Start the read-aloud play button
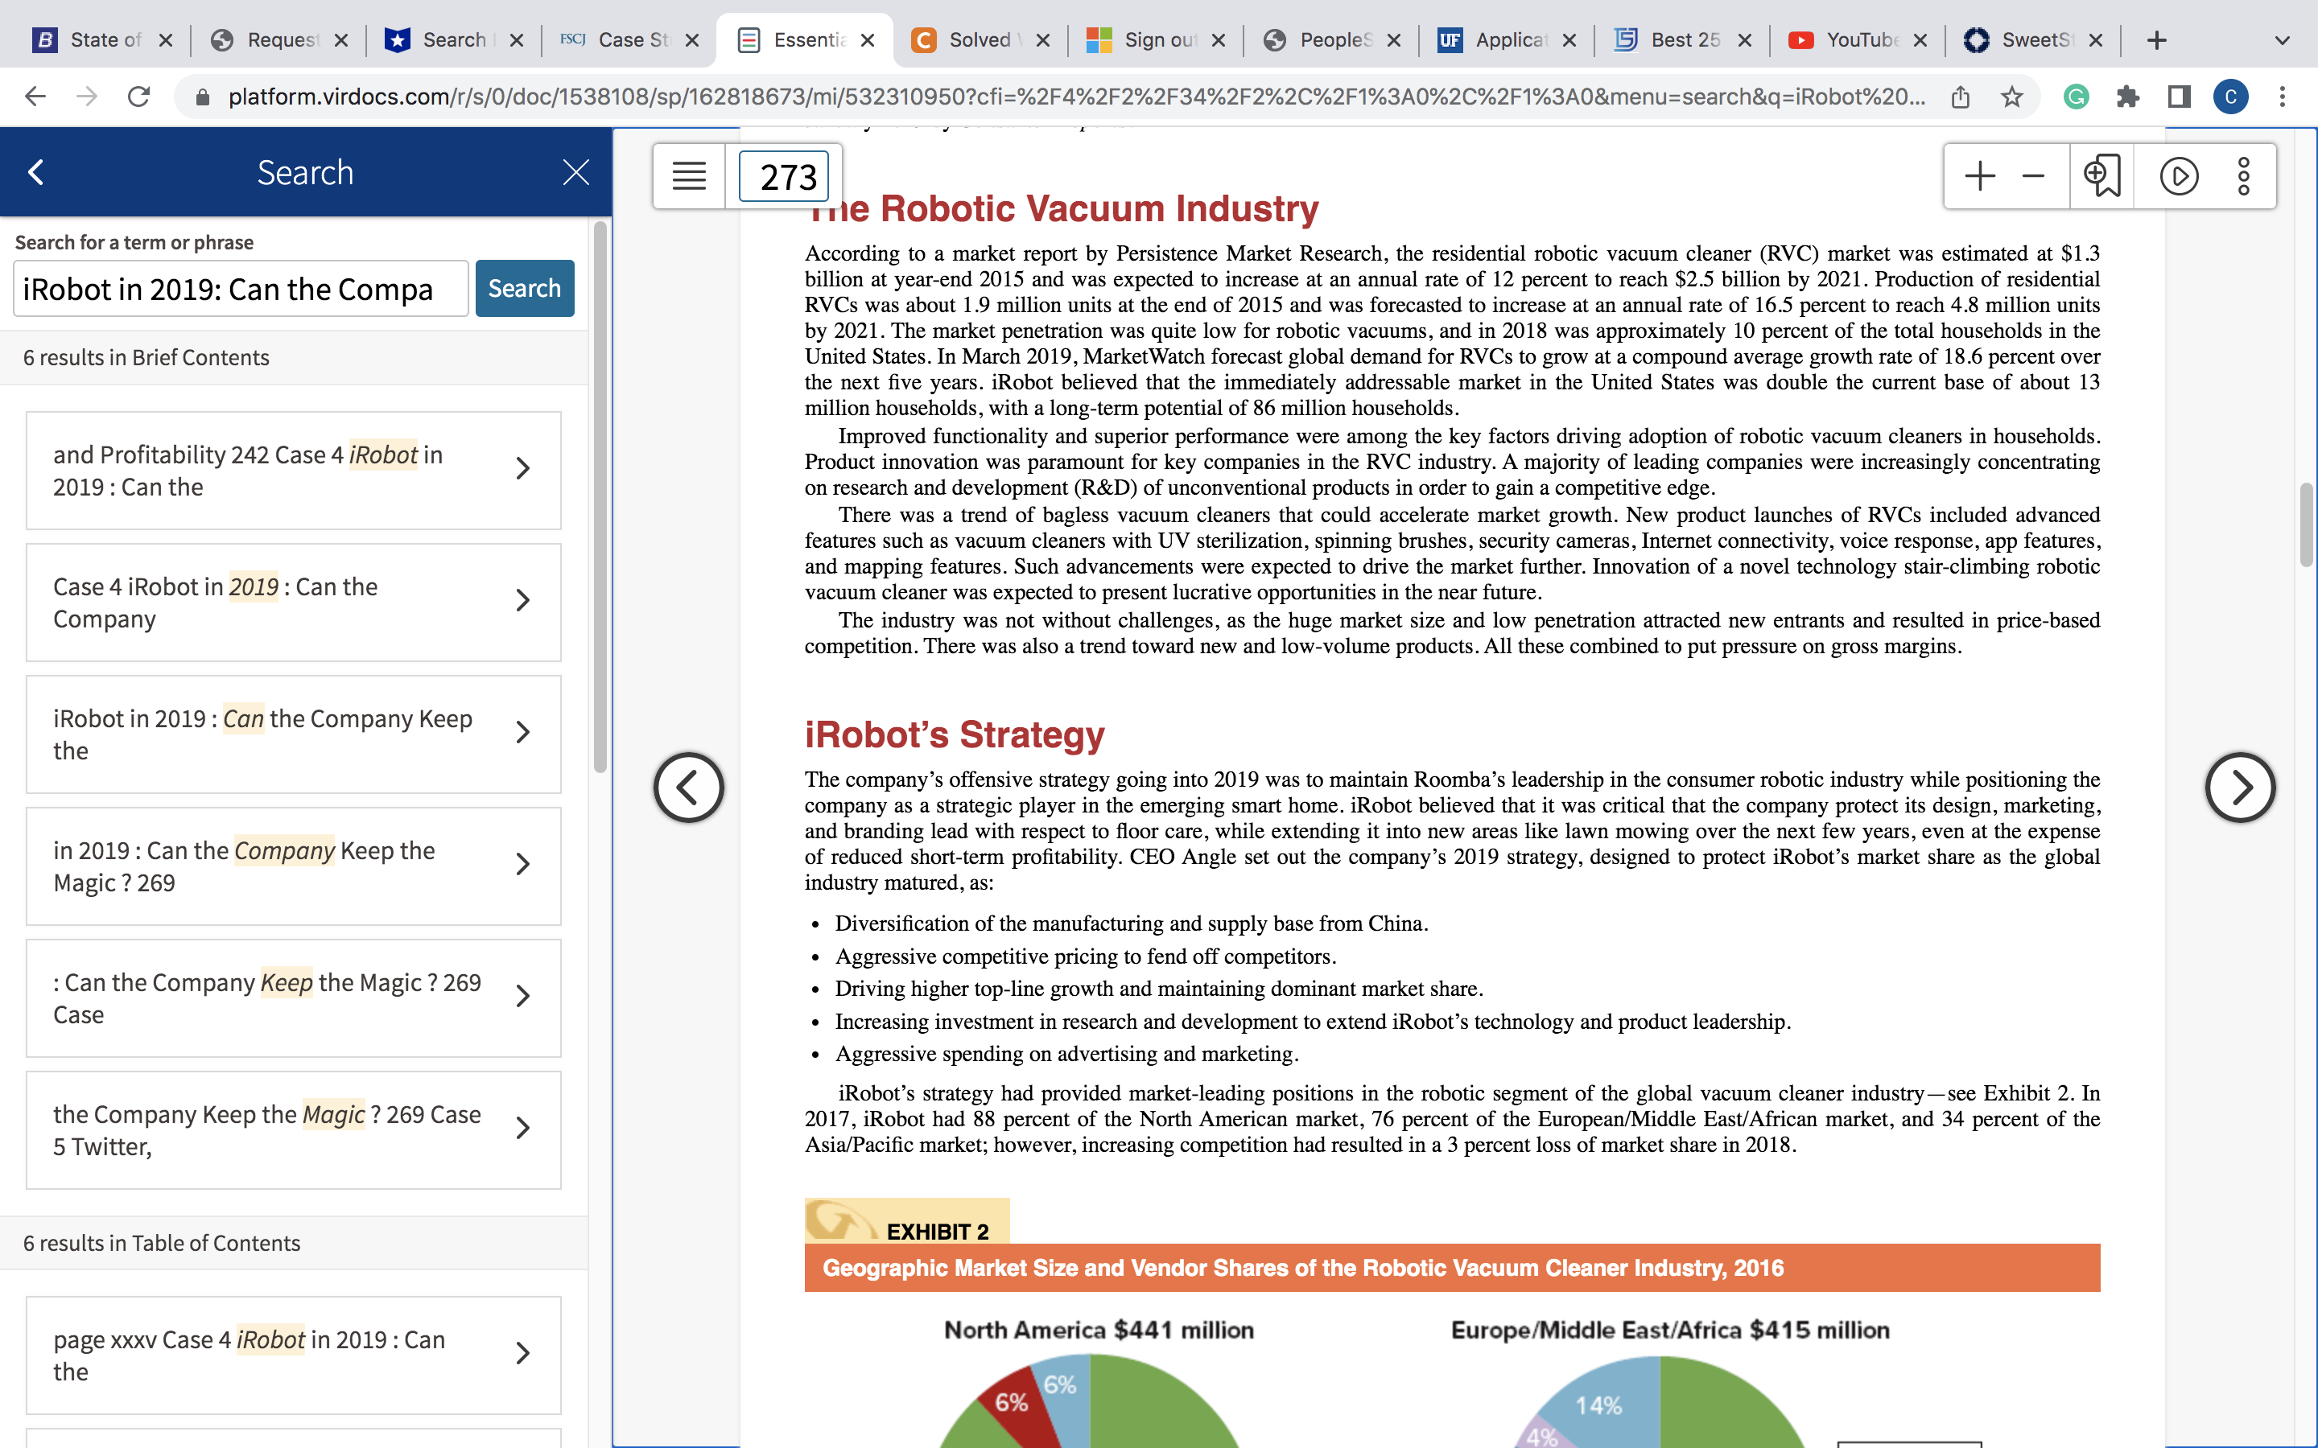The image size is (2318, 1448). click(x=2178, y=176)
